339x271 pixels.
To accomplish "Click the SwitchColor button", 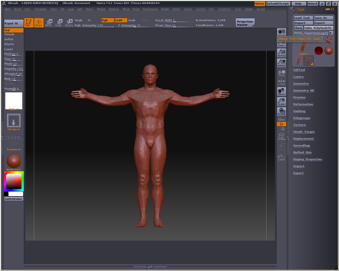I will click(x=14, y=199).
